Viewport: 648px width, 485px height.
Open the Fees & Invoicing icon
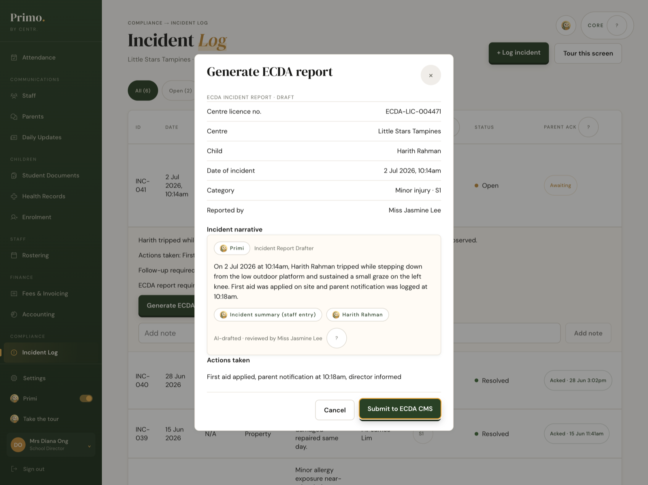coord(14,293)
